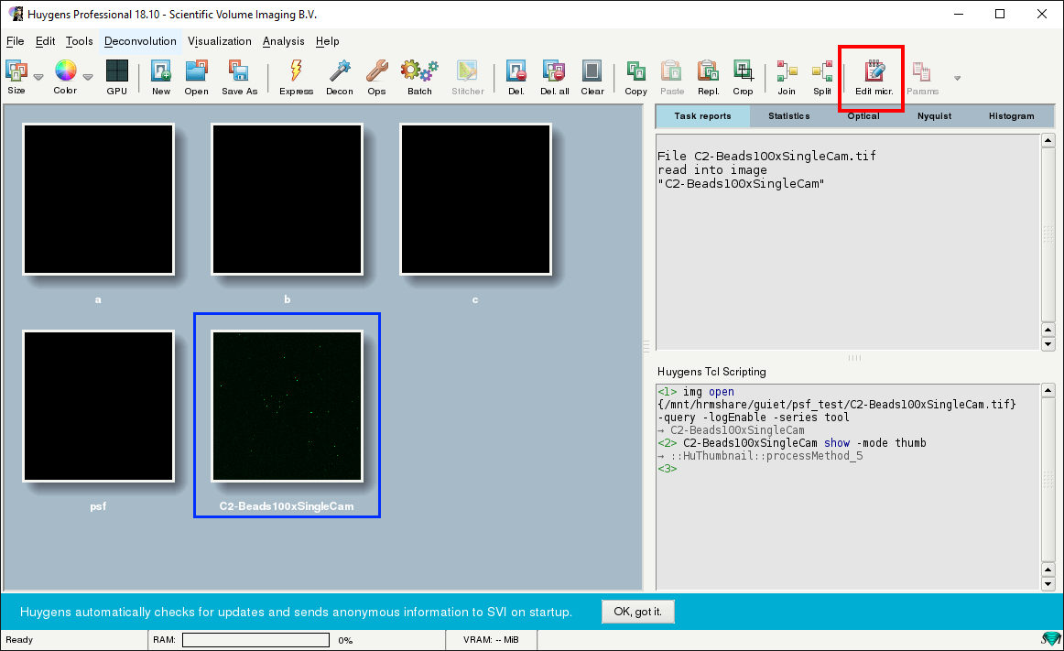Viewport: 1064px width, 651px height.
Task: Click the Tcl prompt <3> line
Action: [x=667, y=469]
